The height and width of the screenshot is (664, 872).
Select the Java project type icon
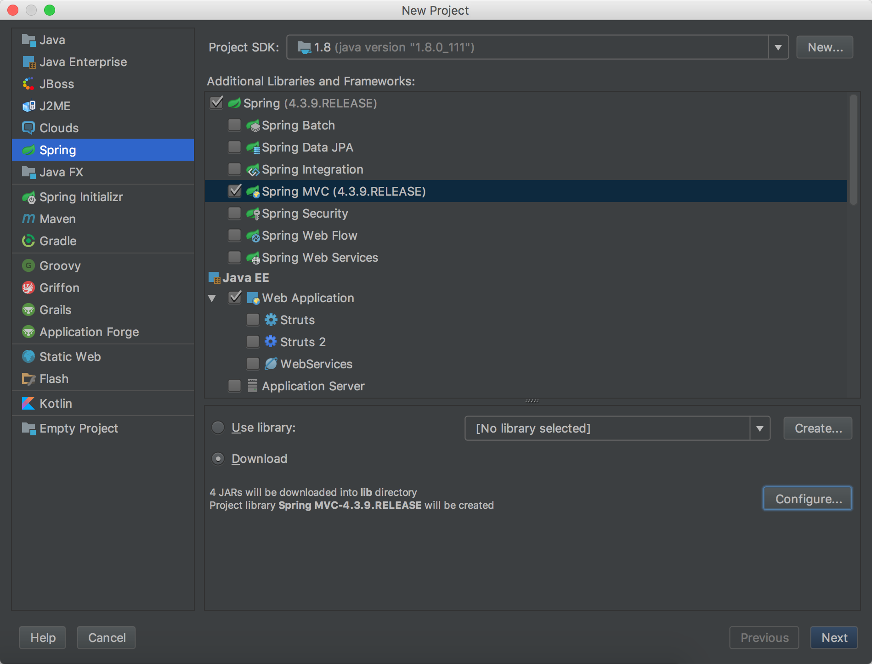[28, 40]
